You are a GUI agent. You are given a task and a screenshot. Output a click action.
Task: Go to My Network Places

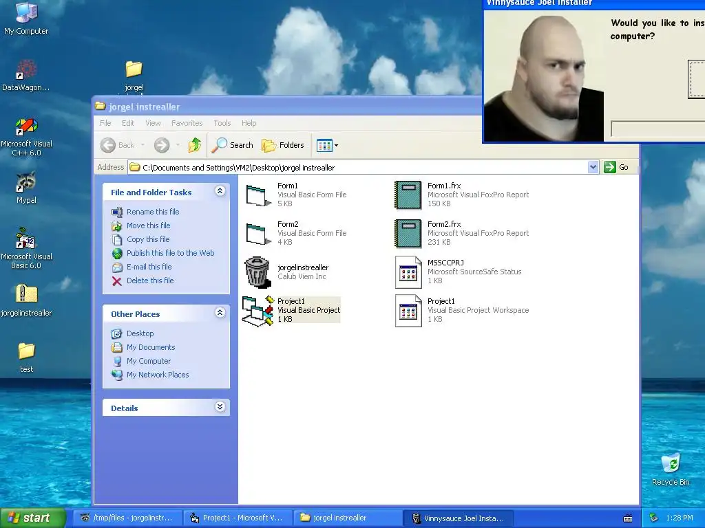pos(150,375)
